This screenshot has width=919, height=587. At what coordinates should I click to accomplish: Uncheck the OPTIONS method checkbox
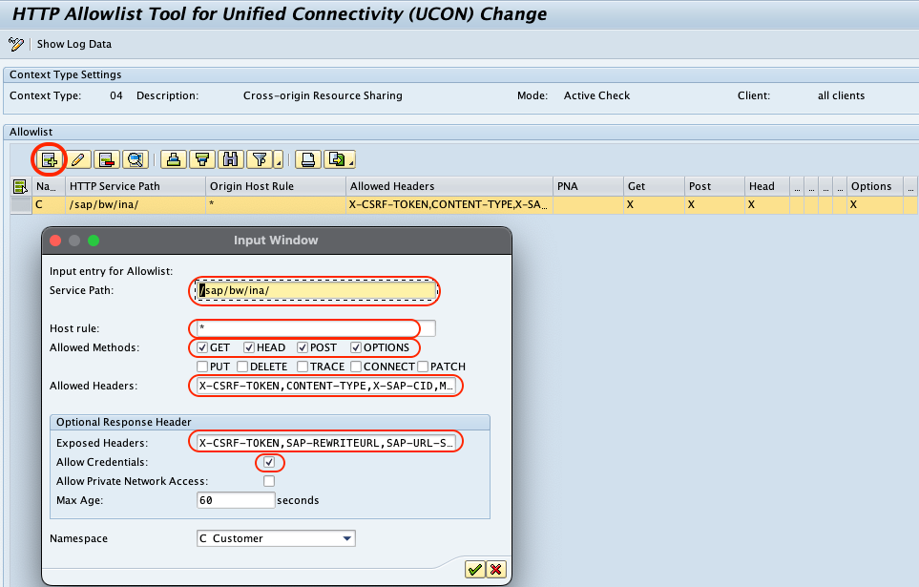pos(356,347)
